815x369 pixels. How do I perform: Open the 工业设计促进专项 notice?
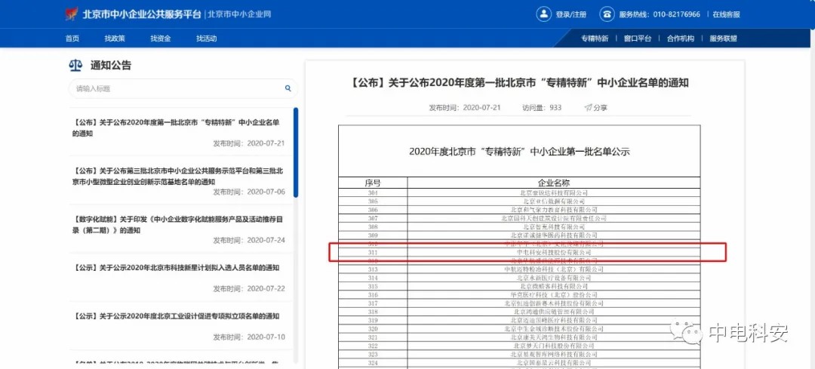coord(179,316)
